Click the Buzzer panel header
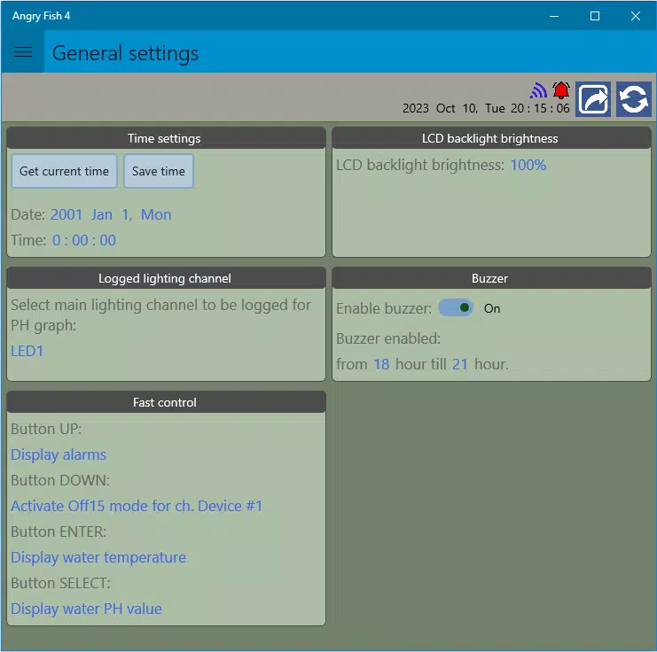 coord(491,278)
